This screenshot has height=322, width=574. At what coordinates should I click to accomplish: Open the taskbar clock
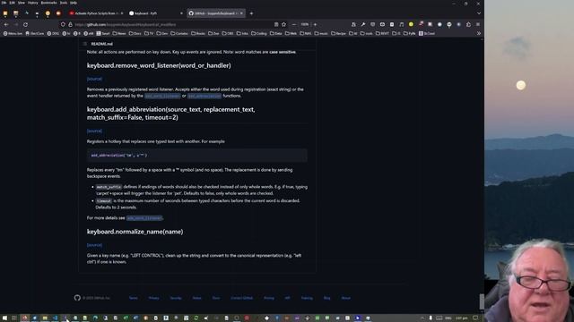tap(462, 318)
